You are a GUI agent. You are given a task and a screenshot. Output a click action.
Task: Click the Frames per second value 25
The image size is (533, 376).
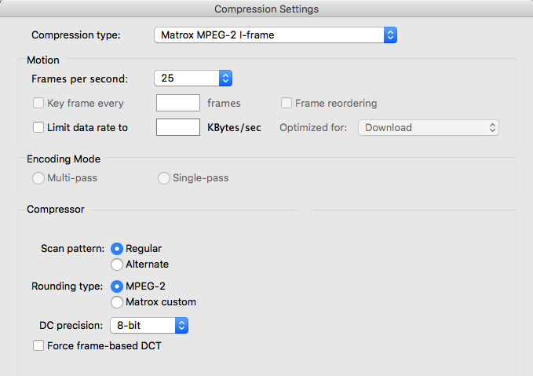(186, 78)
